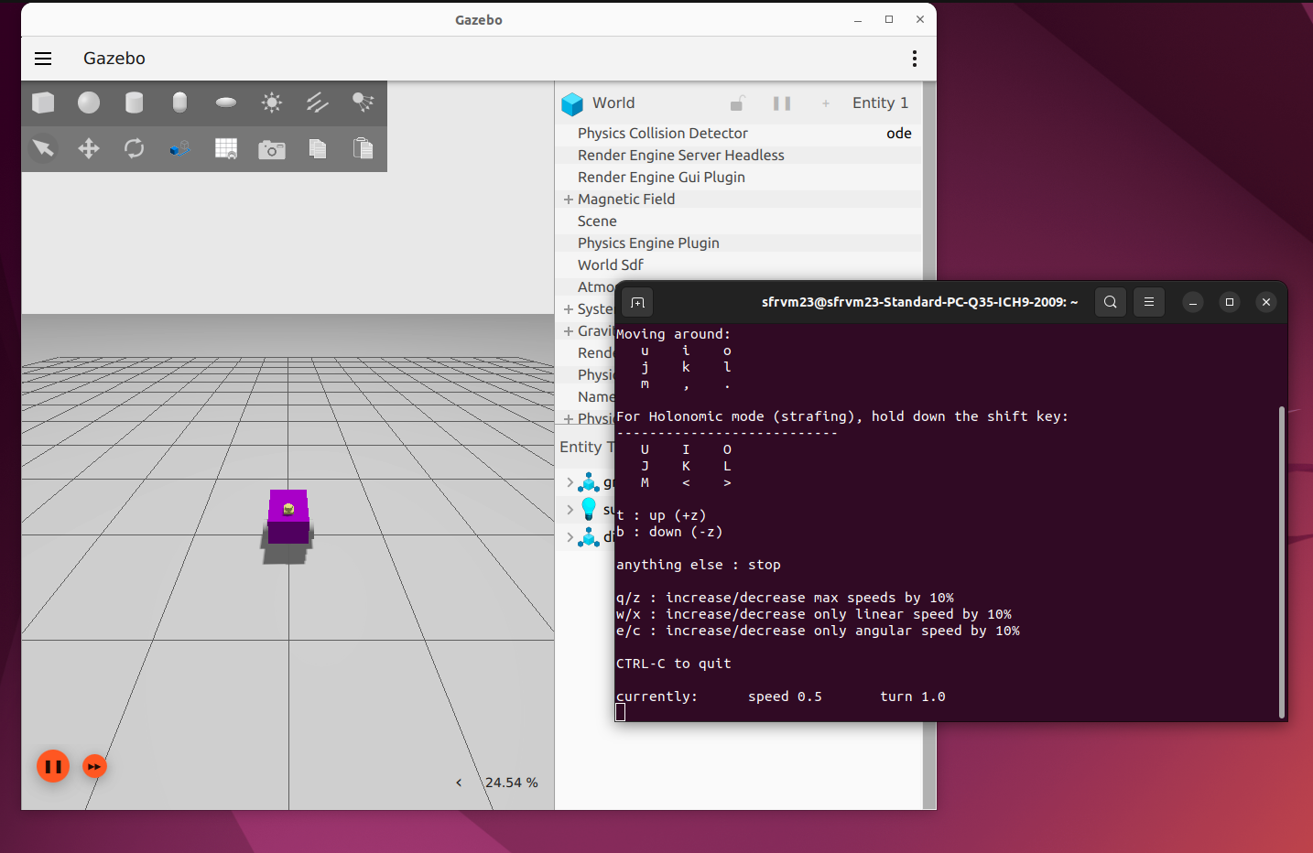Viewport: 1313px width, 853px height.
Task: Select Physics Collision Detector row
Action: click(x=738, y=134)
